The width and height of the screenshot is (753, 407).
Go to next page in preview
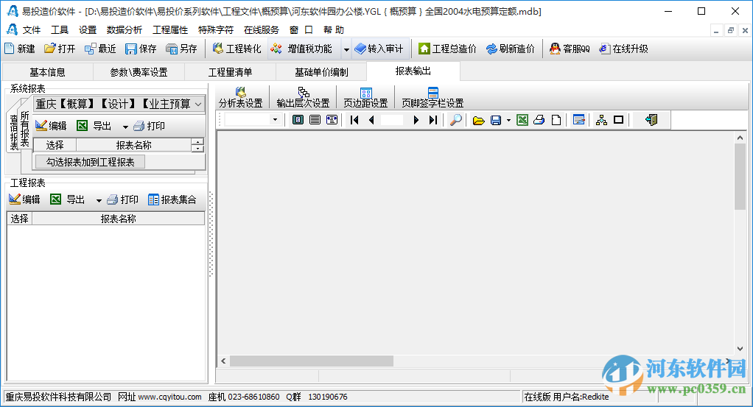click(x=416, y=120)
